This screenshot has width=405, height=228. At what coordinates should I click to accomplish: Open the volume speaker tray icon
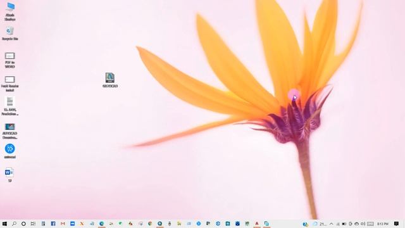pyautogui.click(x=363, y=224)
